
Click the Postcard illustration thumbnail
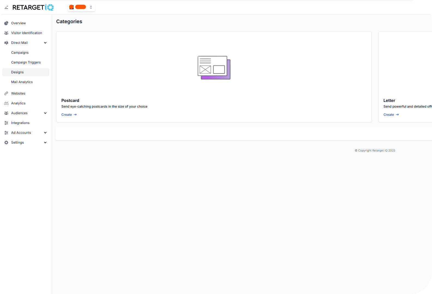[214, 68]
